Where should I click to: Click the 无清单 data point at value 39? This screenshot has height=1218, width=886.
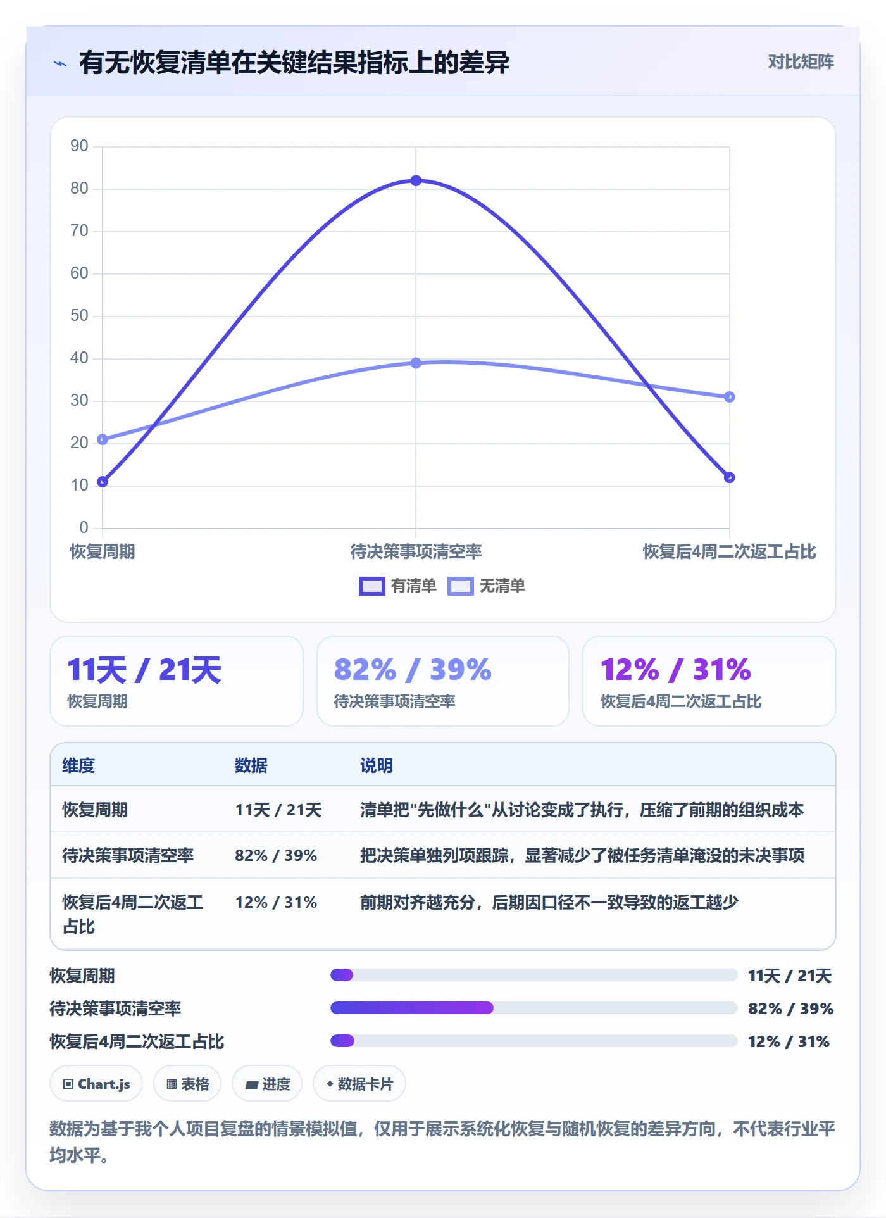416,363
